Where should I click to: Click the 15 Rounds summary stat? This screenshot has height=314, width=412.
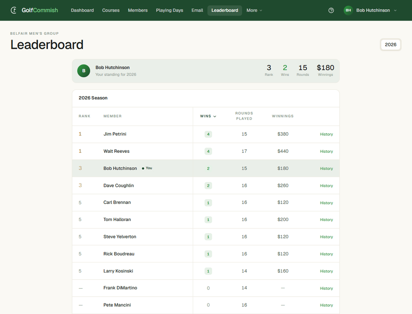point(303,70)
